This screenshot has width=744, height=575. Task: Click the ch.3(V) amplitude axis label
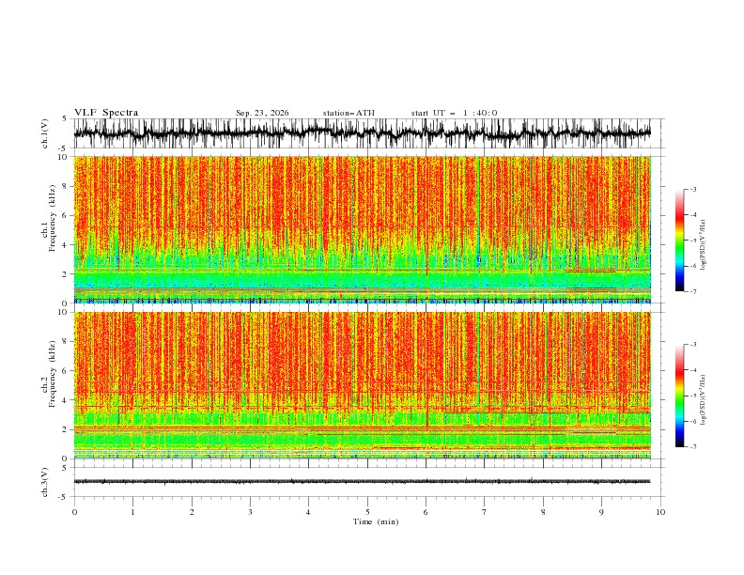coord(45,482)
